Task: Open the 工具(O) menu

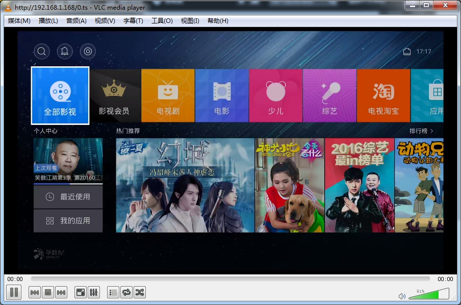Action: pos(162,21)
